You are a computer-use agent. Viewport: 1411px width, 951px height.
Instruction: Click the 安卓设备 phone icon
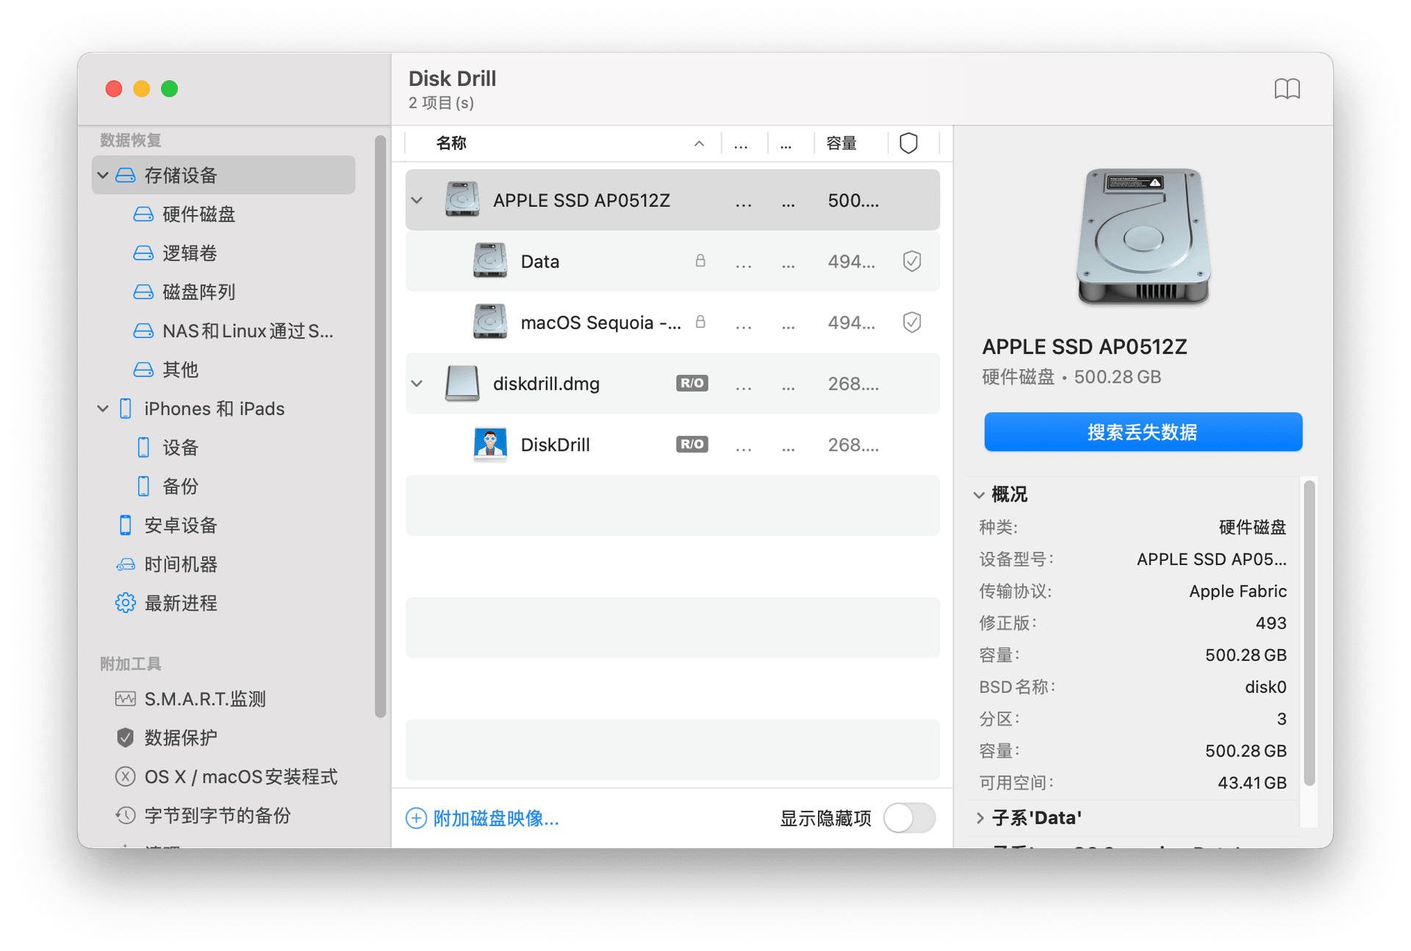125,525
